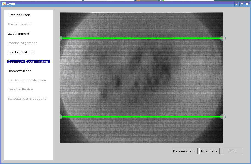Viewport: 251px width, 164px height.
Task: Click the lower green line's left circle handle
Action: point(61,117)
